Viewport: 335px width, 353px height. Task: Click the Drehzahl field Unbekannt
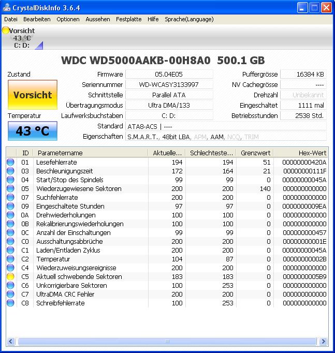[x=303, y=95]
